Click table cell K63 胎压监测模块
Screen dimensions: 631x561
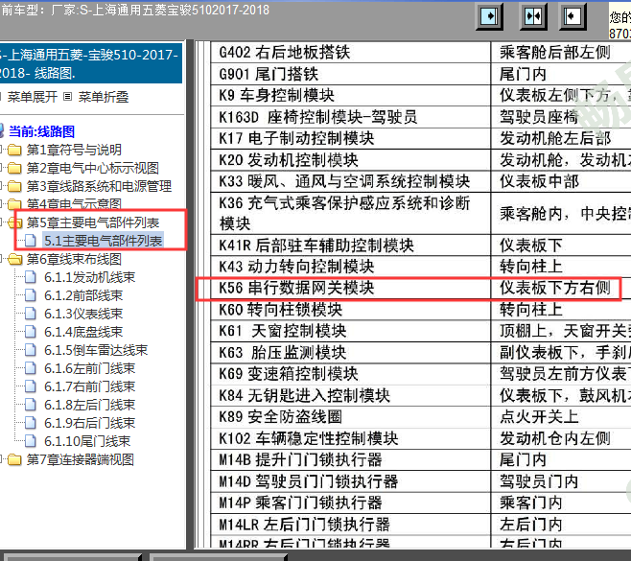[351, 353]
